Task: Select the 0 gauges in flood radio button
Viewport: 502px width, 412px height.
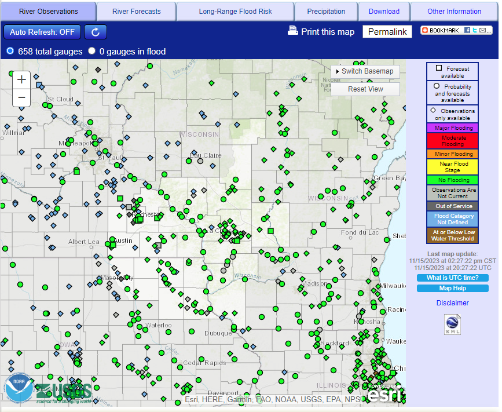Action: click(x=91, y=51)
